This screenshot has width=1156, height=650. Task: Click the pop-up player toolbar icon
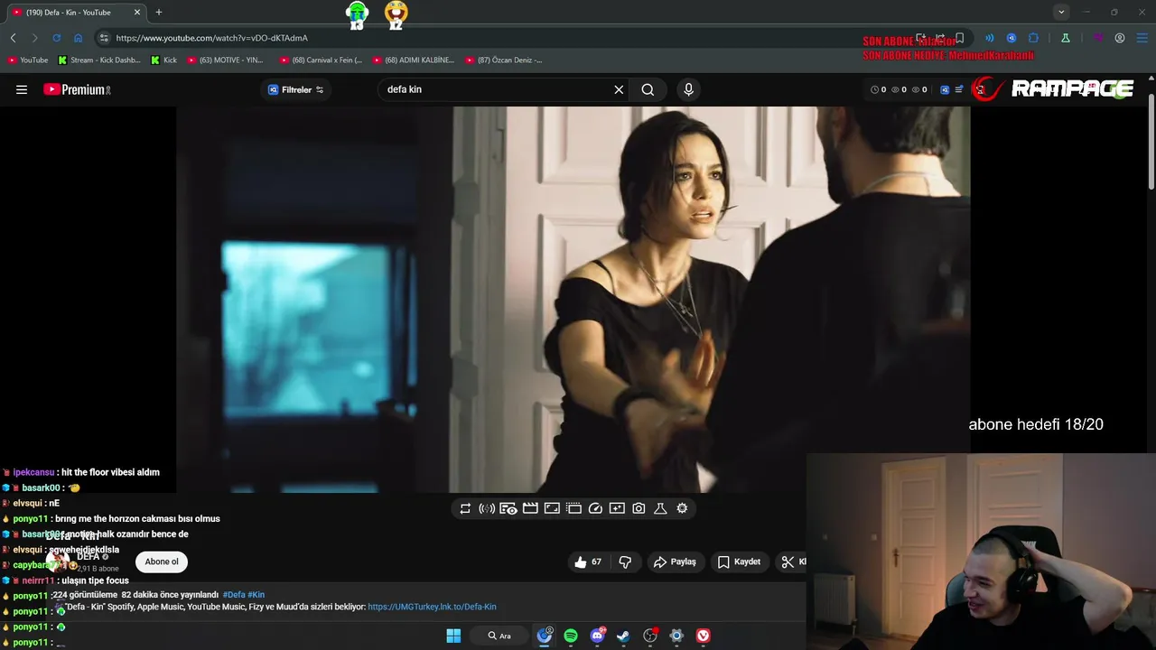tap(573, 508)
